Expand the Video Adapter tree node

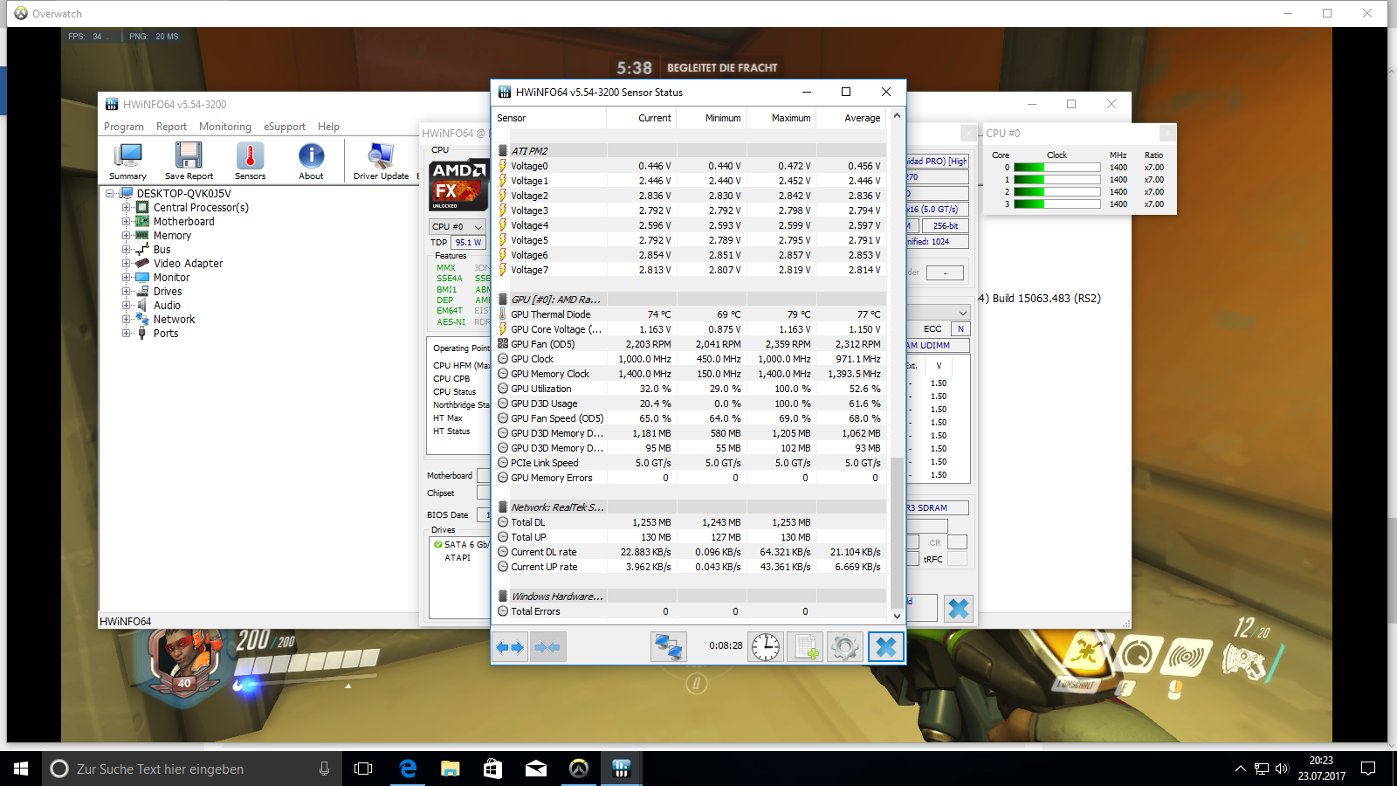(x=126, y=264)
